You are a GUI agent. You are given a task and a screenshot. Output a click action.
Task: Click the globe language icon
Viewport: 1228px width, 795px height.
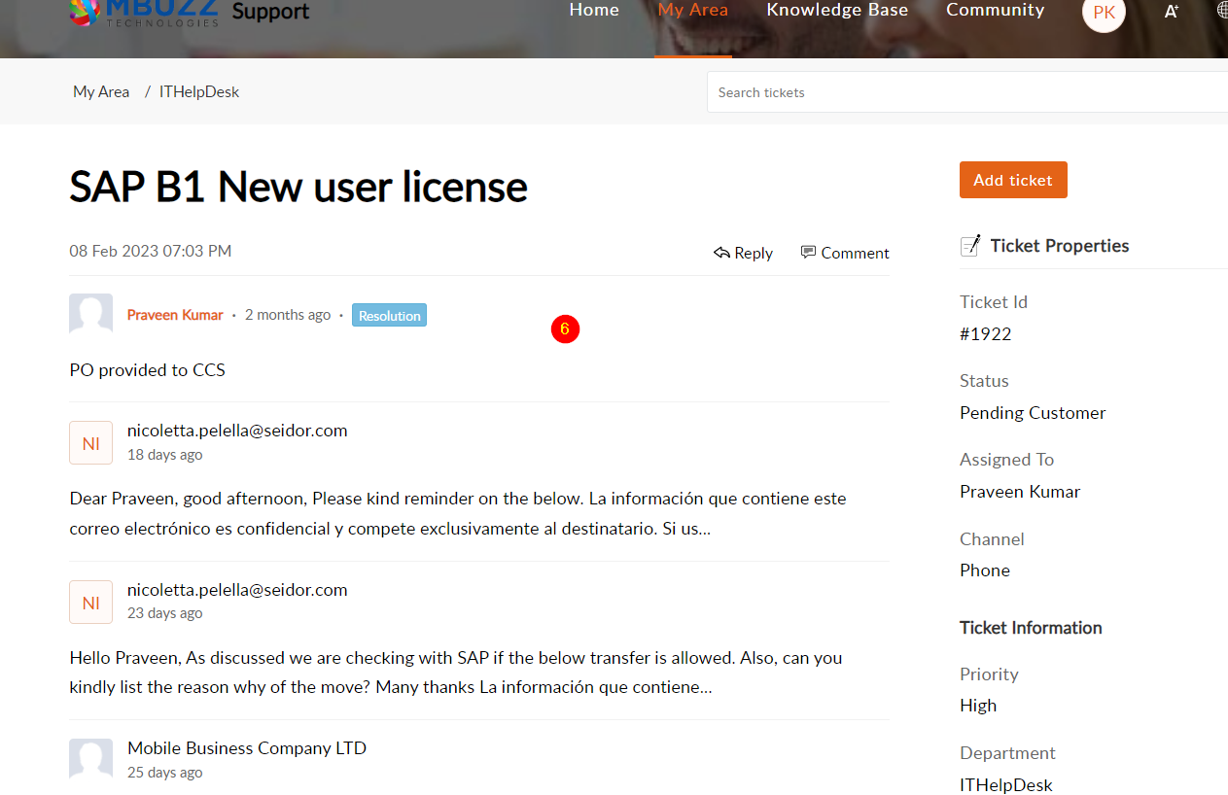1222,11
